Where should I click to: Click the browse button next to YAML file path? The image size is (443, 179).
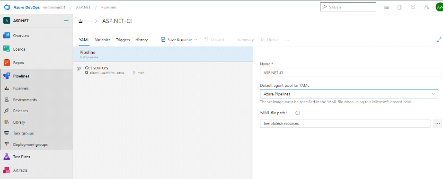click(437, 124)
